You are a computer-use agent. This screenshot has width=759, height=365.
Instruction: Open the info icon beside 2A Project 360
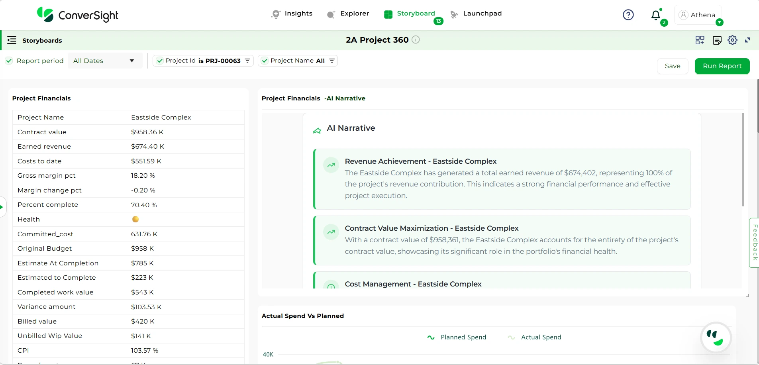416,40
